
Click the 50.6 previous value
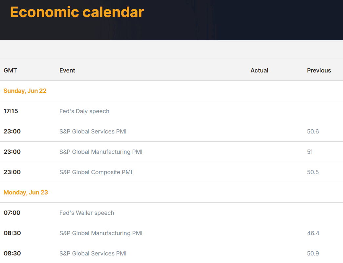313,131
